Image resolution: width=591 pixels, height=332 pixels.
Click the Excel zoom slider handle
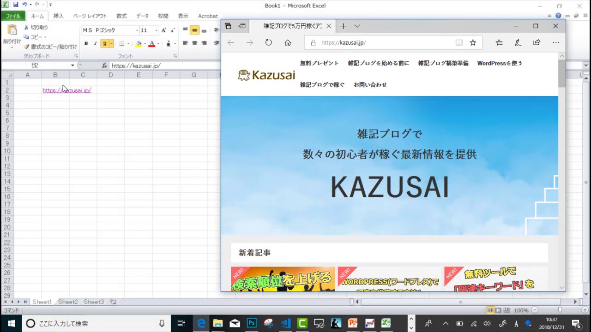[560, 310]
